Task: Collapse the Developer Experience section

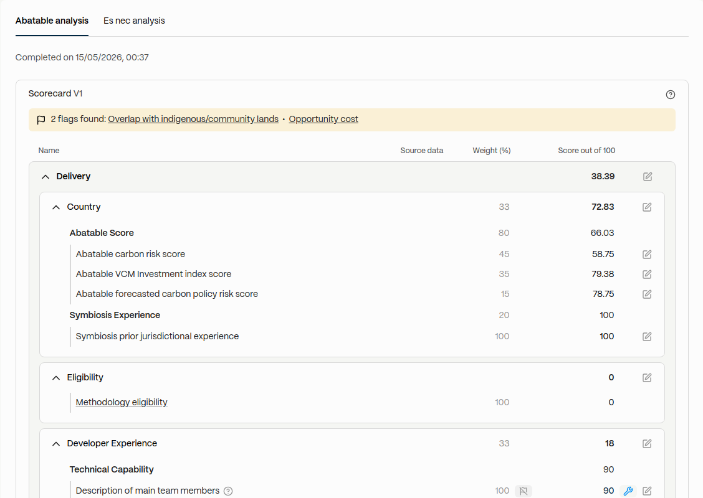Action: 56,443
